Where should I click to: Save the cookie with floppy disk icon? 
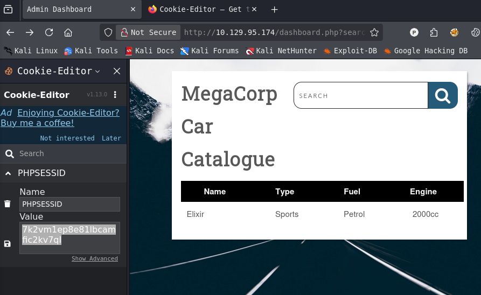click(8, 244)
